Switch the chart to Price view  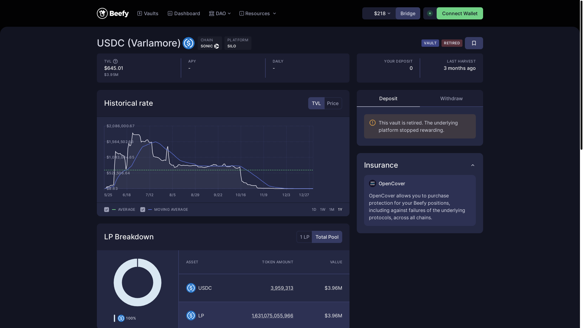click(x=333, y=103)
